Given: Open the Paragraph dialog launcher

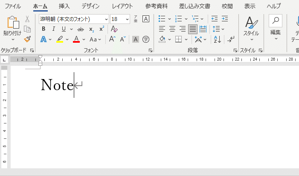Looking at the screenshot, I should coord(235,50).
